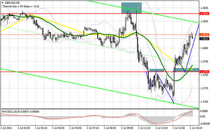Click the red 1.3787 price level tag
Screen dimensions: 210x131
204,72
